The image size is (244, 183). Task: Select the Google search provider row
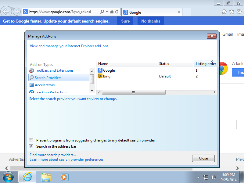157,70
